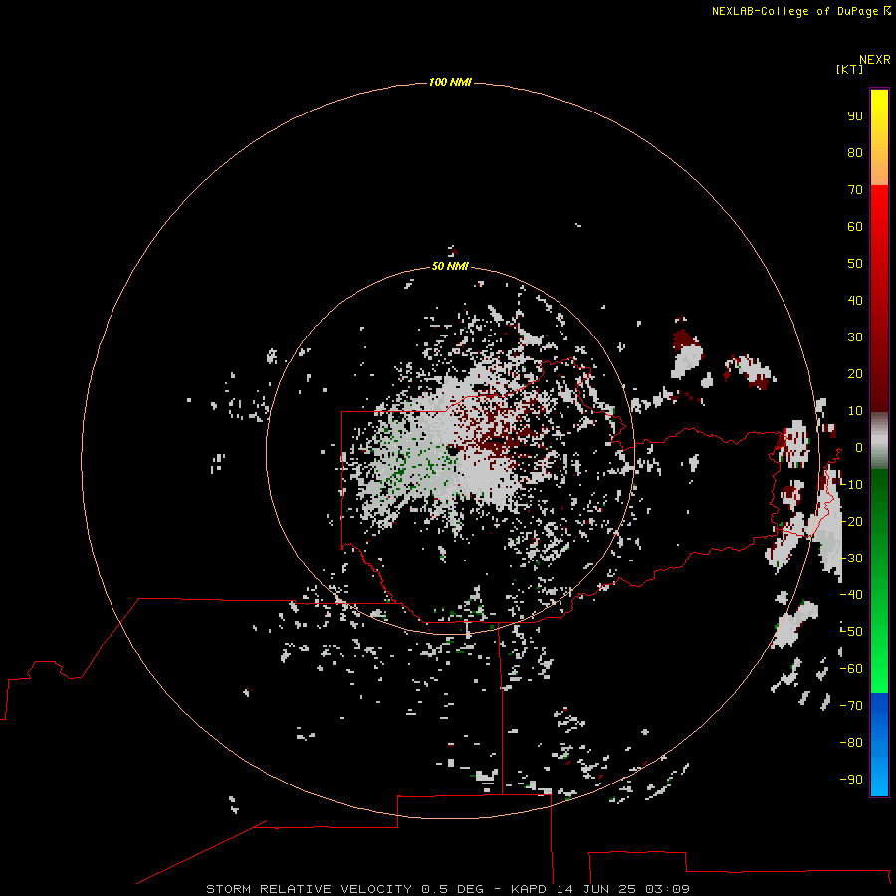The image size is (896, 896).
Task: Click the -30 knot scale label
Action: (851, 559)
